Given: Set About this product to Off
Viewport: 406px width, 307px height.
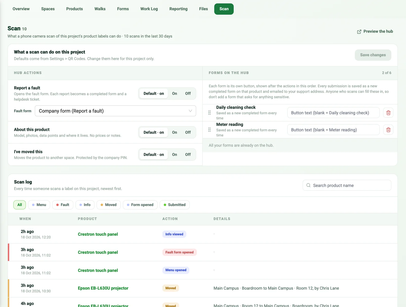Looking at the screenshot, I should click(x=188, y=132).
